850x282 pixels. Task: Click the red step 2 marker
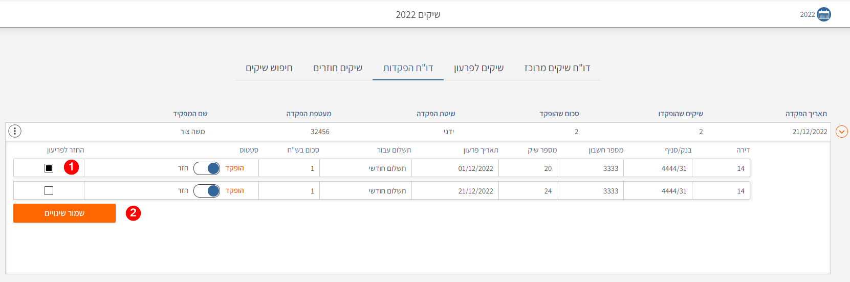click(133, 213)
